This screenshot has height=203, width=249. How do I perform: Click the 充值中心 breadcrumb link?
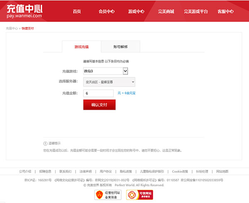12,29
